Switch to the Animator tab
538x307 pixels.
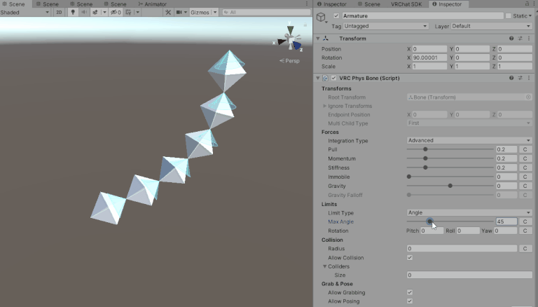click(x=155, y=4)
